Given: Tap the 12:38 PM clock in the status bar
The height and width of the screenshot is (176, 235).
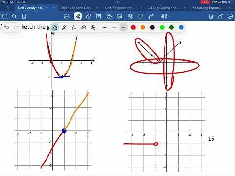Looking at the screenshot, I should (x=7, y=2).
